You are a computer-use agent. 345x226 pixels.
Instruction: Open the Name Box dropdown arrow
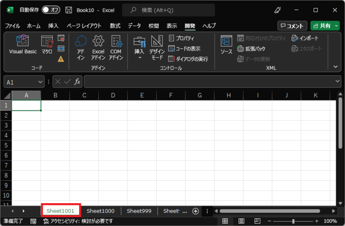pyautogui.click(x=40, y=82)
